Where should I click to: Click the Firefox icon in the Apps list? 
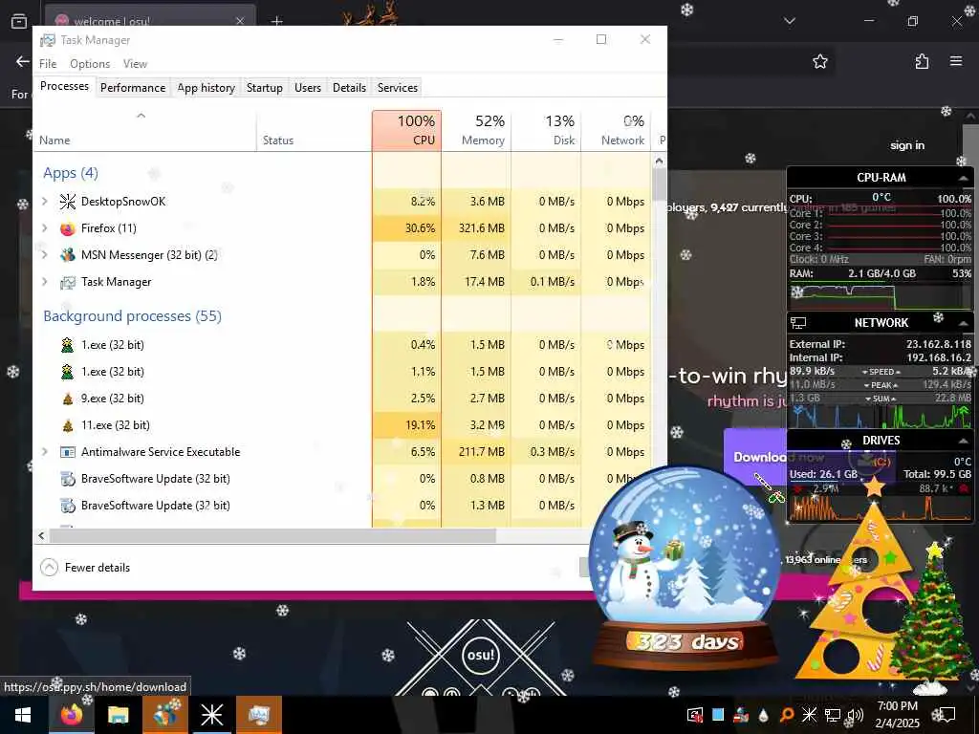[x=68, y=228]
